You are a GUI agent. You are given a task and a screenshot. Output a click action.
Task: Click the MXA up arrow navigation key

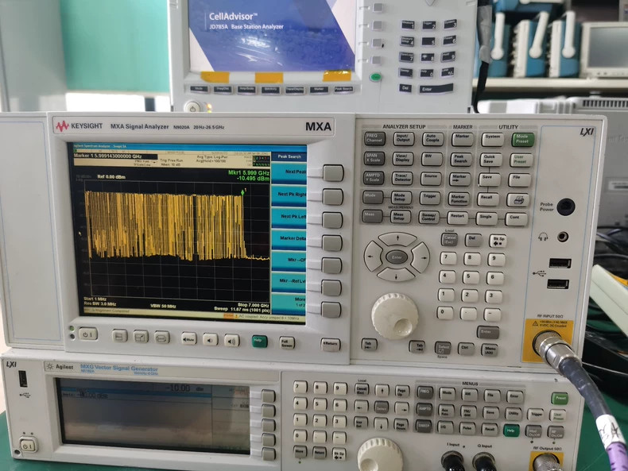pos(397,238)
